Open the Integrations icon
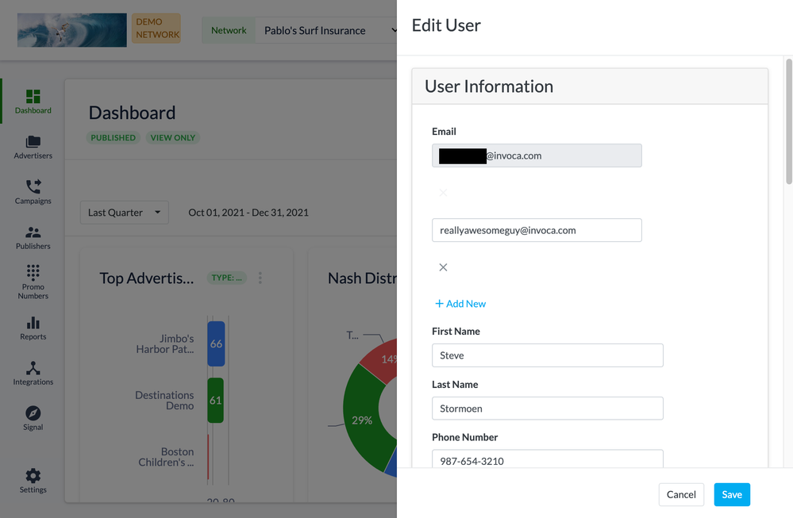This screenshot has height=518, width=793. pyautogui.click(x=33, y=368)
